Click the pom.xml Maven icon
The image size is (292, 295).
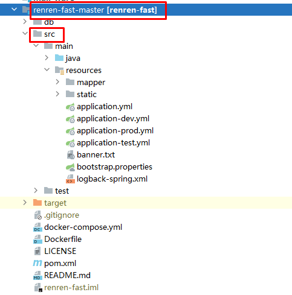click(x=37, y=263)
